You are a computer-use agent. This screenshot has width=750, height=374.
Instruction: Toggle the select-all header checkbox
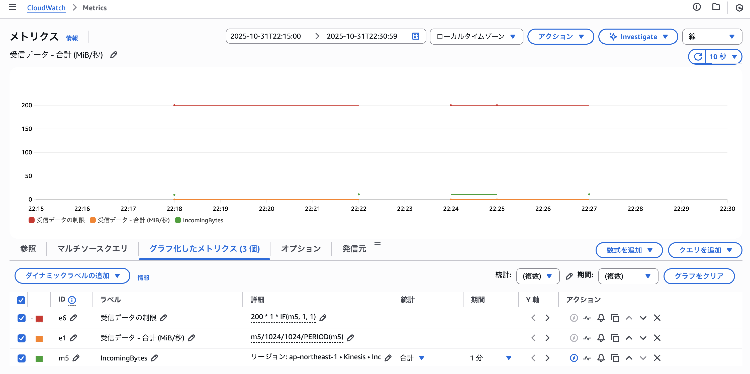(x=21, y=300)
